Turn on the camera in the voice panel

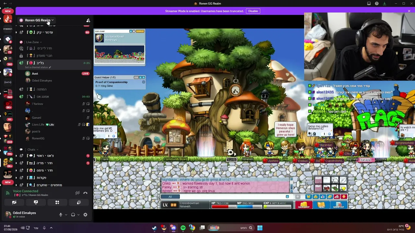pos(14,203)
